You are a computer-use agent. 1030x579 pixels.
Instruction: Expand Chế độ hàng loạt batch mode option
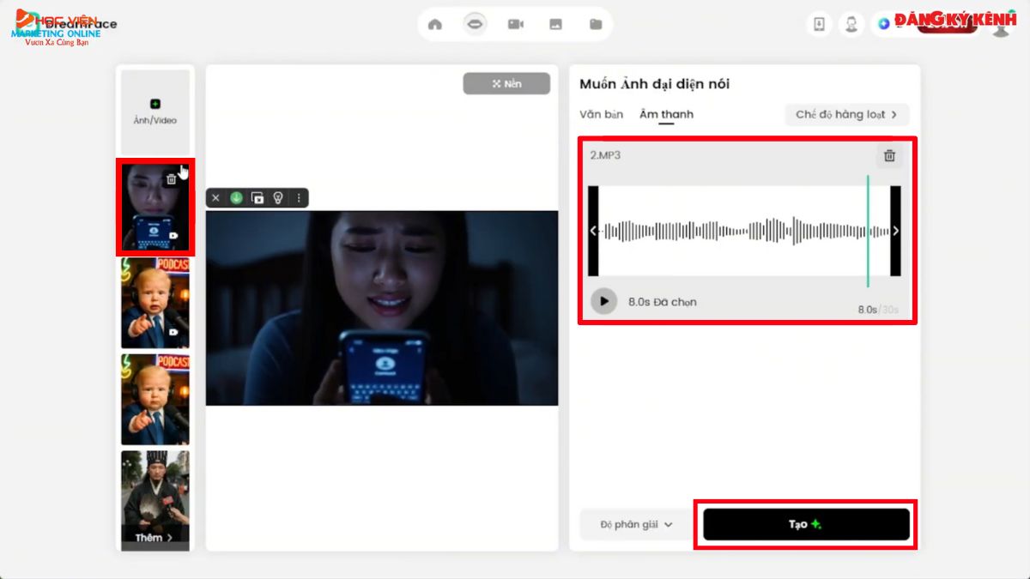pos(846,114)
